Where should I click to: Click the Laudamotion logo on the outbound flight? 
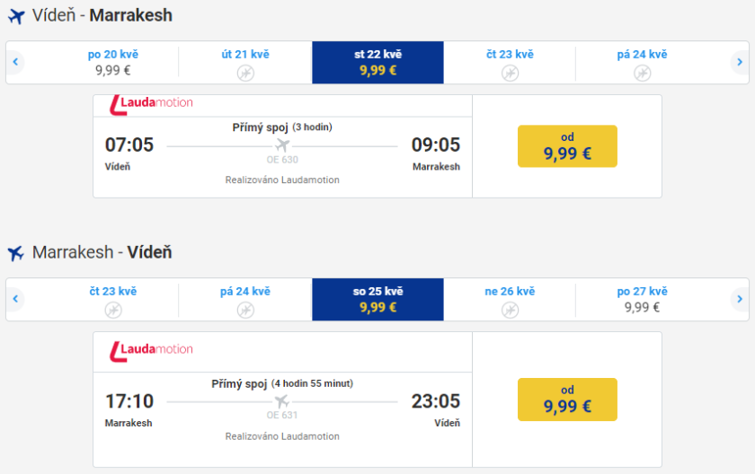point(150,103)
